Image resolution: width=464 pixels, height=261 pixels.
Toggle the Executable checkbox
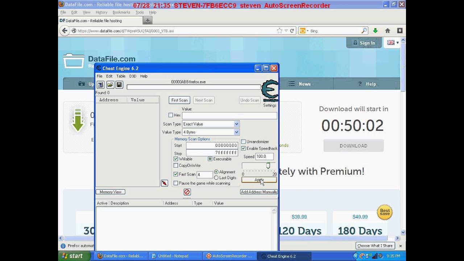pos(210,159)
